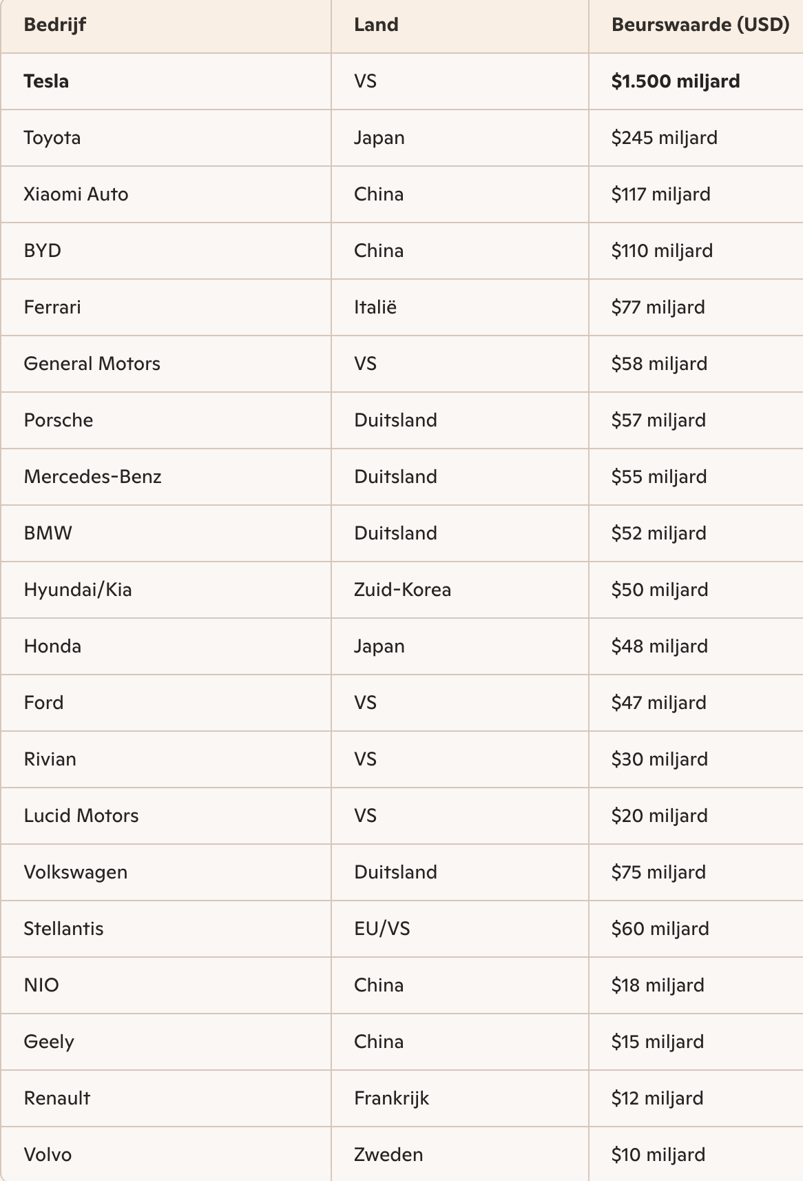Select the Tesla company cell
The height and width of the screenshot is (1181, 803).
pos(46,81)
